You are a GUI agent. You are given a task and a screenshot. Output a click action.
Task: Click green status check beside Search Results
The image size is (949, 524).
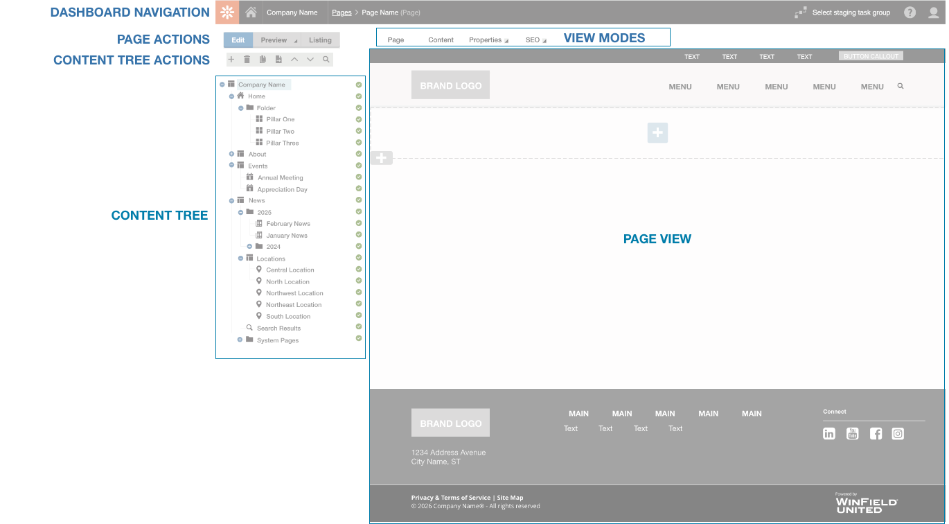(359, 326)
